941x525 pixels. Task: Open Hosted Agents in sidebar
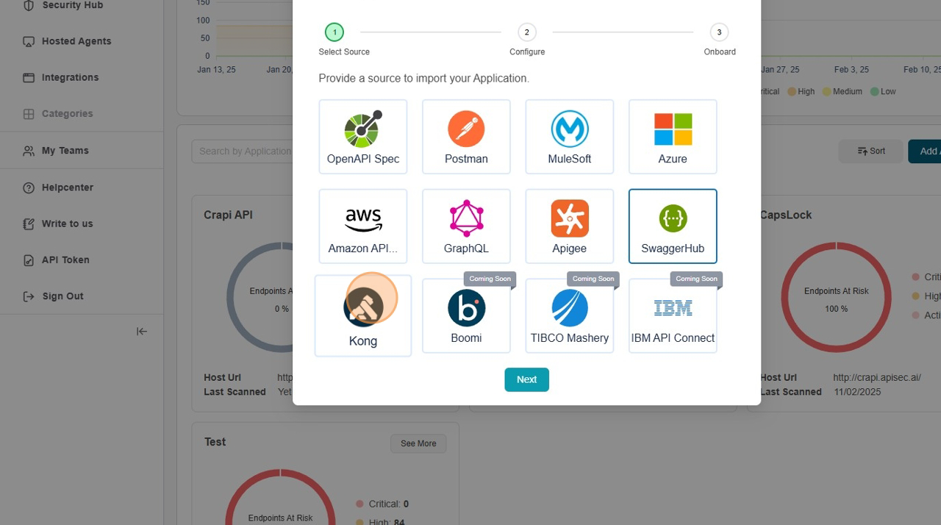pos(76,41)
